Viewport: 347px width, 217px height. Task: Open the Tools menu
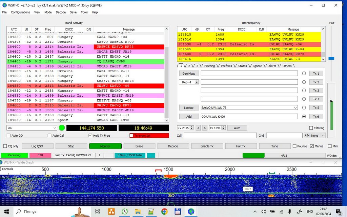coord(84,12)
